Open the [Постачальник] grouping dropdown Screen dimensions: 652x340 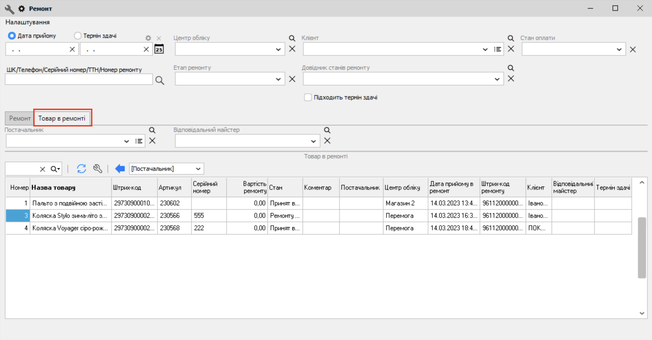click(198, 169)
